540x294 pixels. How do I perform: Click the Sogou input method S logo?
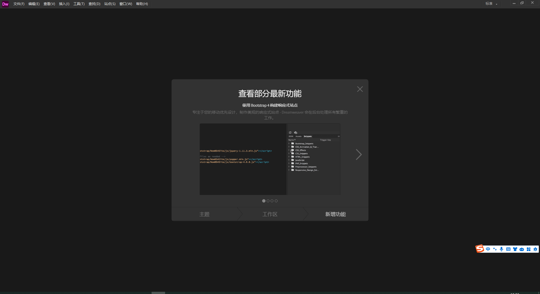(480, 249)
